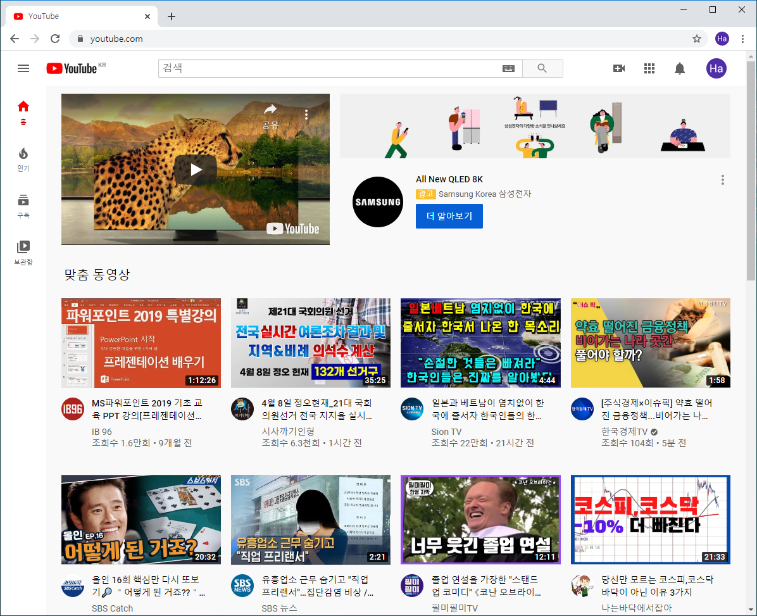Open the [주식경제×이슈픽] video title
757x616 pixels.
pos(656,410)
